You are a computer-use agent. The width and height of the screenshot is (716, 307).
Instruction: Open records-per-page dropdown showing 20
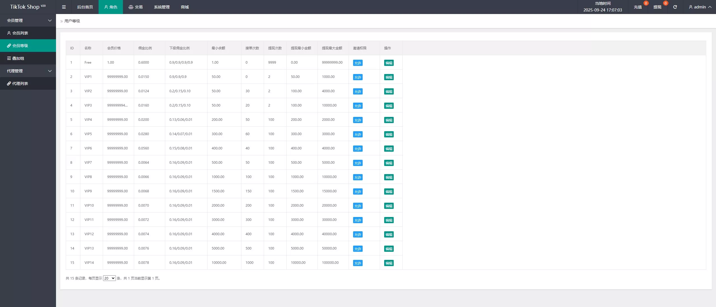(109, 278)
